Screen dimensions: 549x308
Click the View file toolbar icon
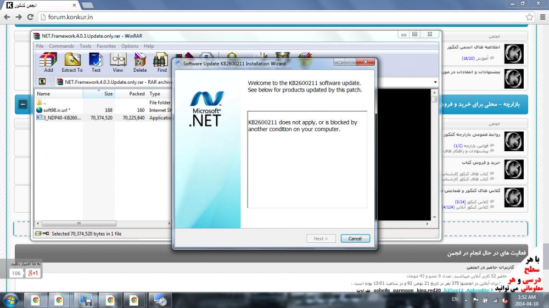coord(118,62)
